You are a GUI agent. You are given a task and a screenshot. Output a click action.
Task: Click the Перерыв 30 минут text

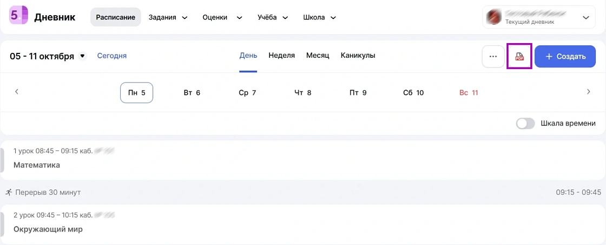click(x=48, y=192)
